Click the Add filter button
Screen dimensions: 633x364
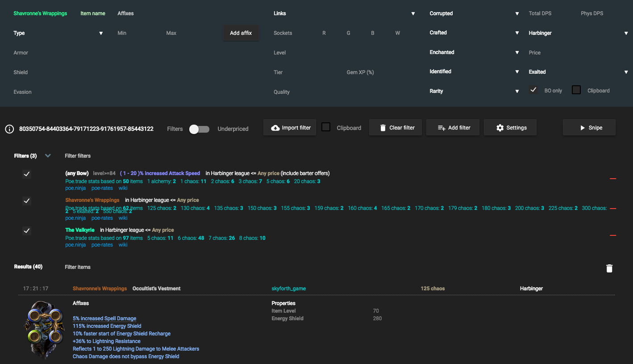[454, 128]
